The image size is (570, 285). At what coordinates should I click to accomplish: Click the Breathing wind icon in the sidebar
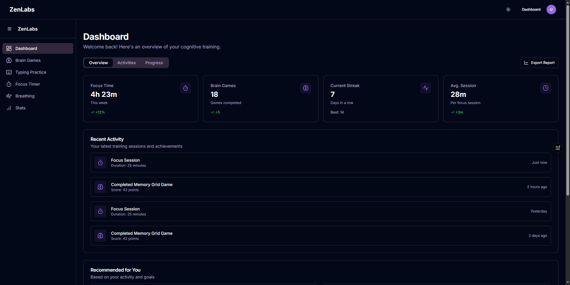point(9,96)
